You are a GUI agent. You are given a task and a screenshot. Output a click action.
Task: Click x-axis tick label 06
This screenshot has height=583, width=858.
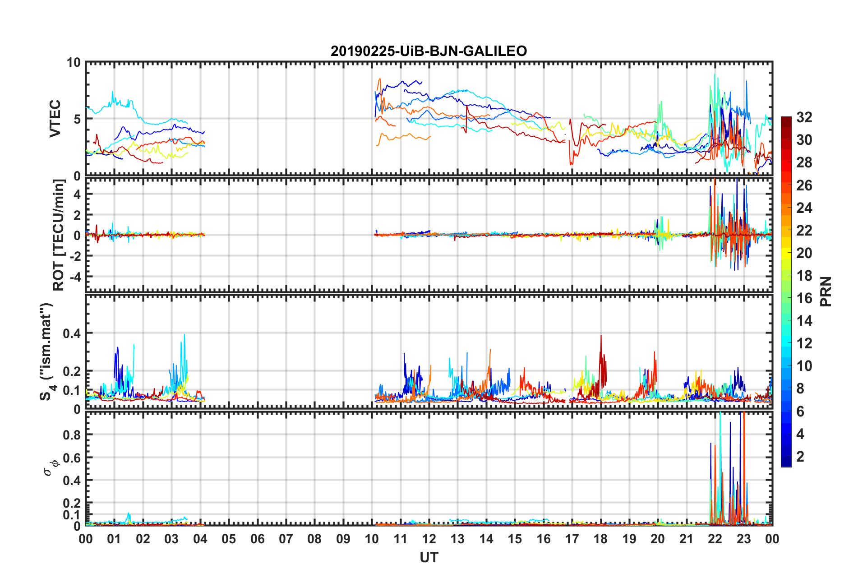click(258, 539)
